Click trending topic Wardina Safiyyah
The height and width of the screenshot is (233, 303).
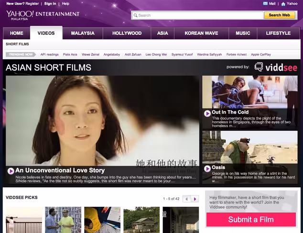tap(209, 54)
